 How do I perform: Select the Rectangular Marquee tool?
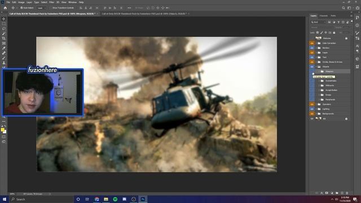(4, 24)
